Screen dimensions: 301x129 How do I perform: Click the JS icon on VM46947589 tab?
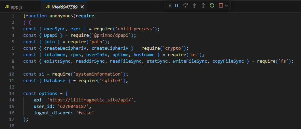click(48, 7)
